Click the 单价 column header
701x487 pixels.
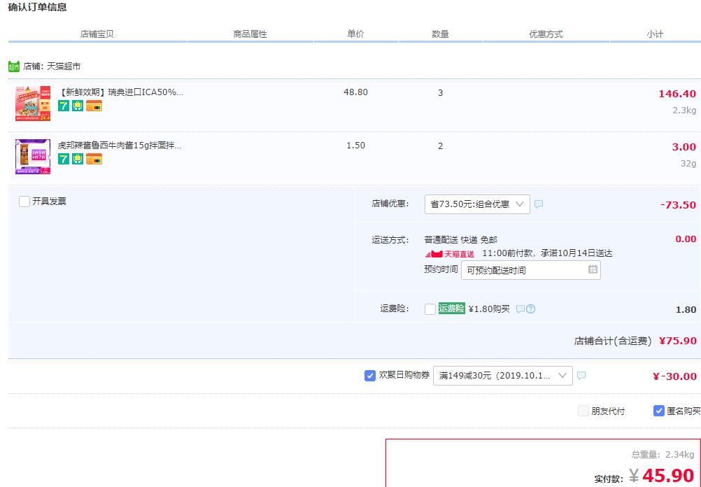(x=356, y=34)
